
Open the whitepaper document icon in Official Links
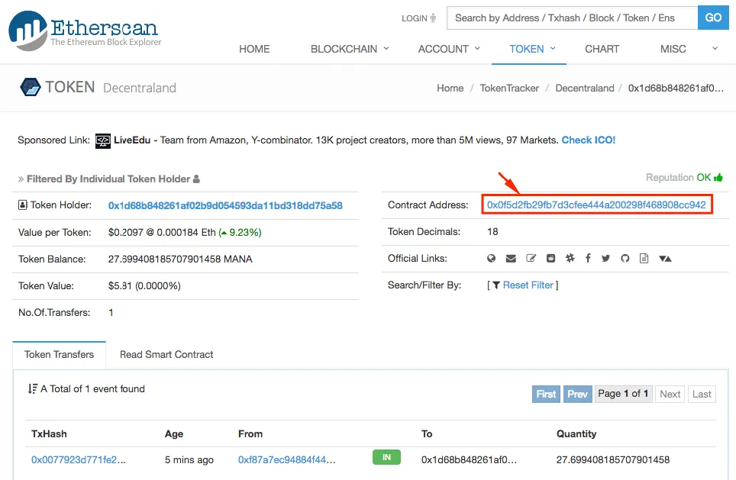[644, 258]
